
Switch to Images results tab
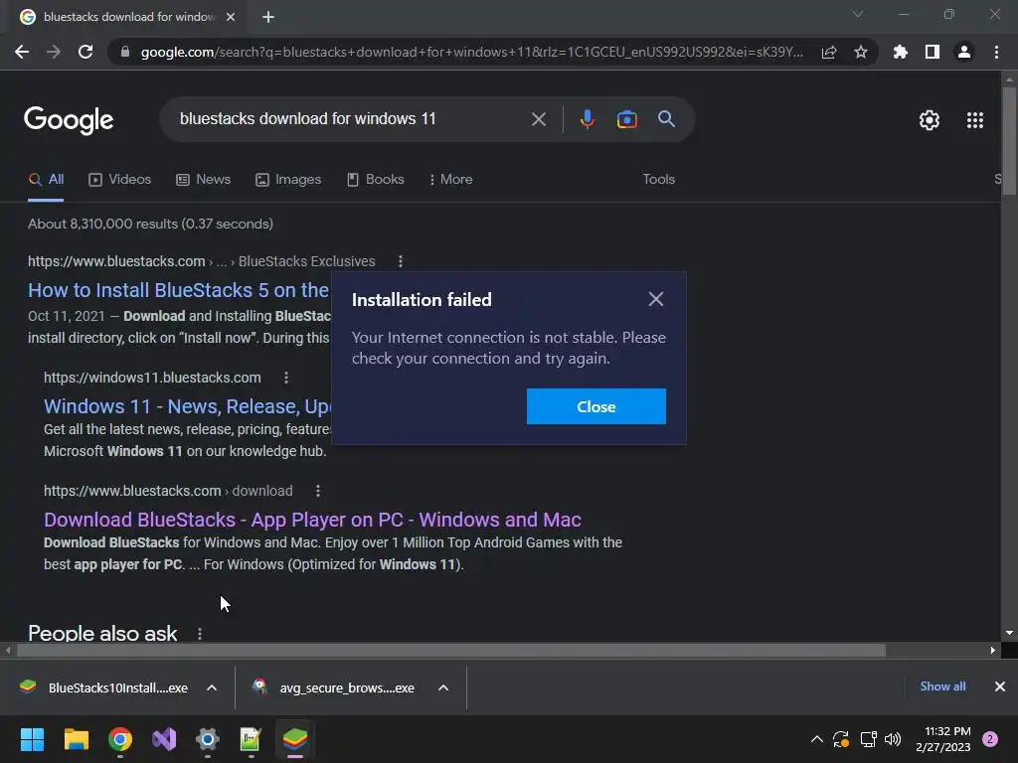[x=288, y=180]
